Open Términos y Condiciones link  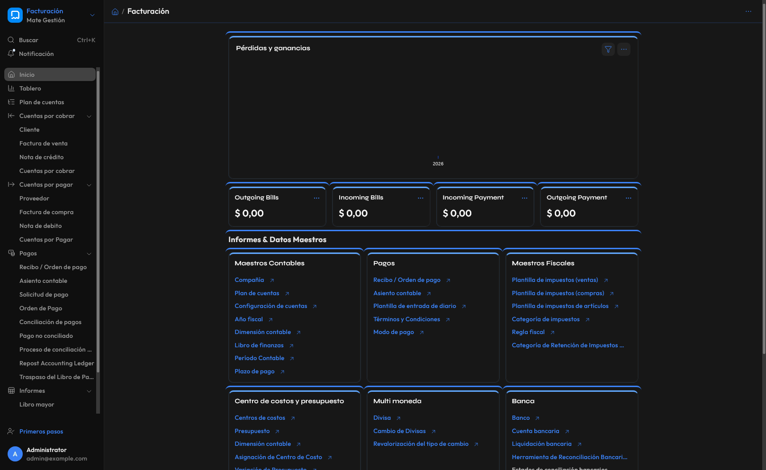[406, 319]
